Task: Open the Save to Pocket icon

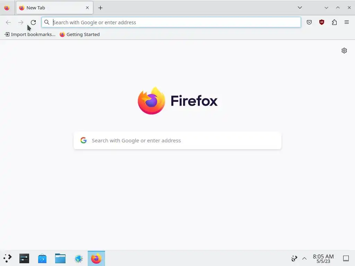Action: (x=309, y=22)
